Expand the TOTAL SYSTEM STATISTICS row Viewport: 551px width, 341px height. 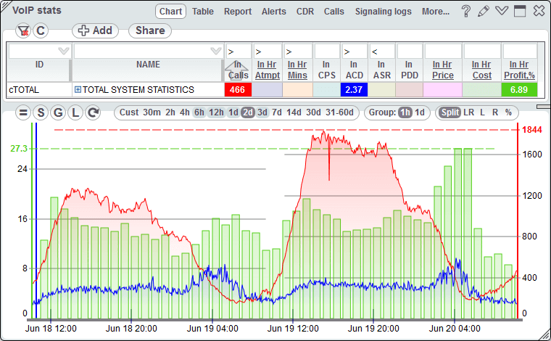78,90
